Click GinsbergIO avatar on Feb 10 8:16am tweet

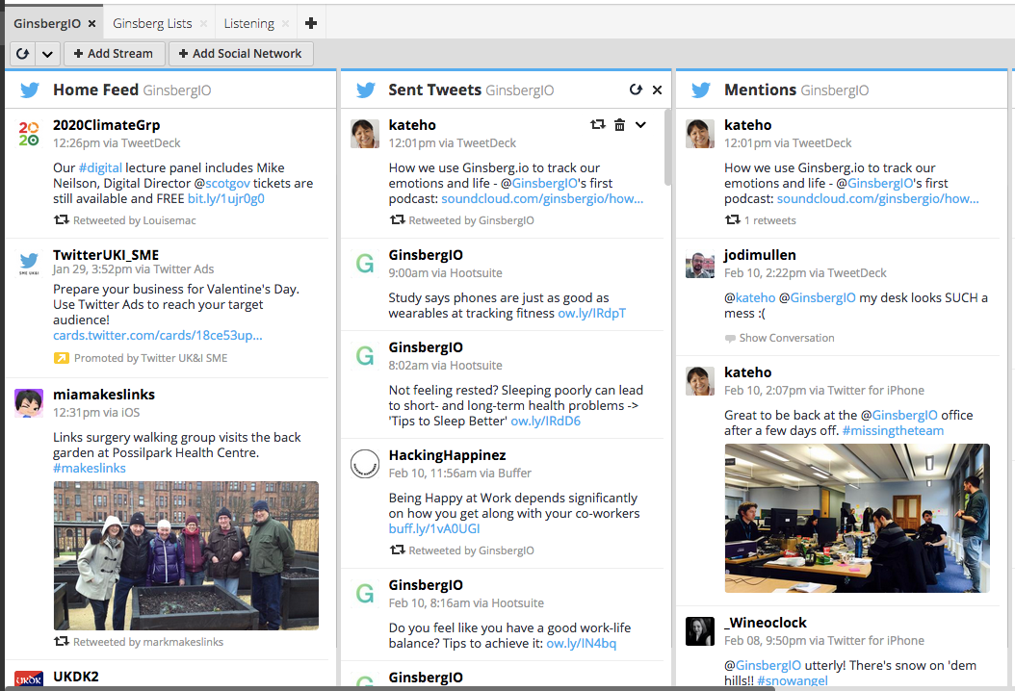point(364,593)
